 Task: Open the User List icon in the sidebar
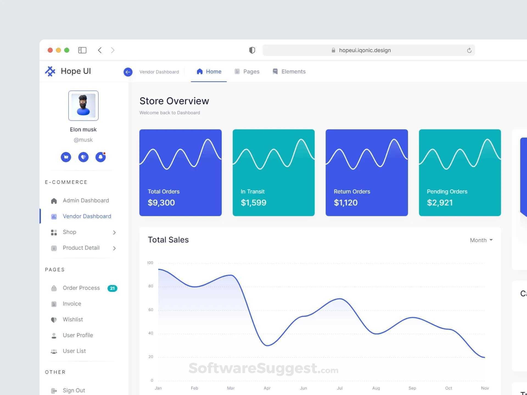tap(54, 351)
